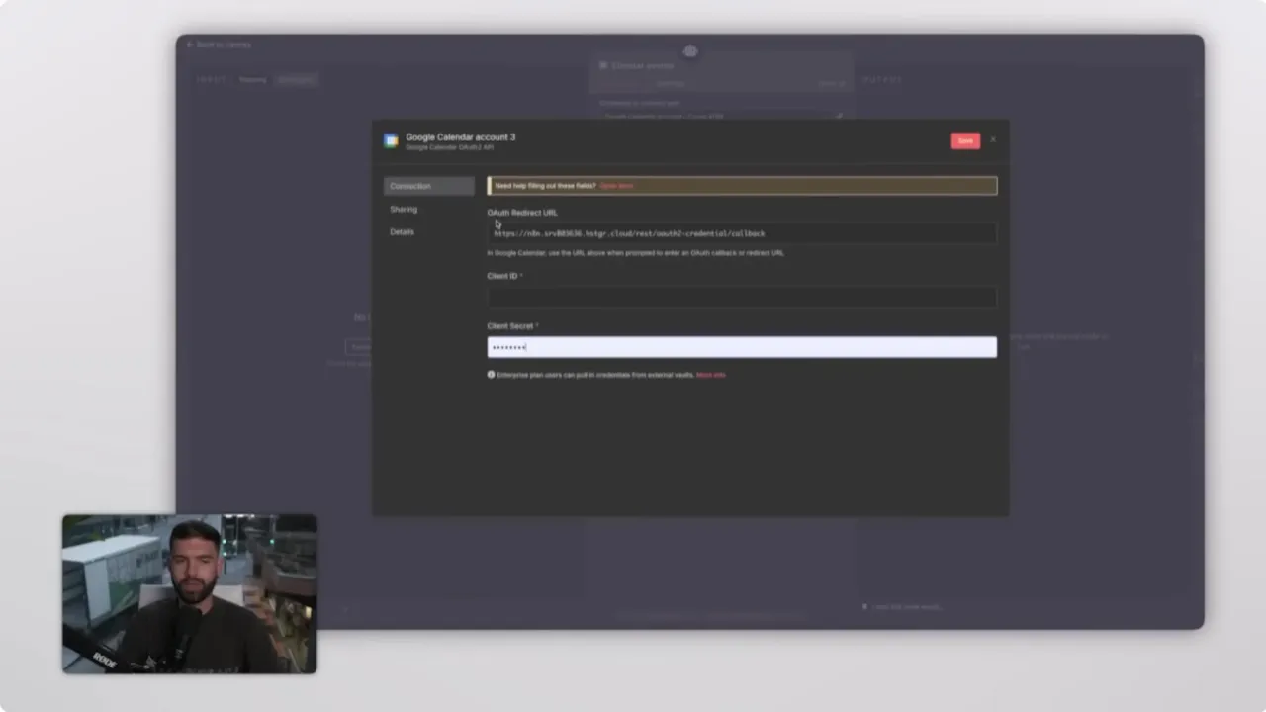Click the 'In Google Calendar, use the URL above' hint
1266x712 pixels.
(635, 253)
